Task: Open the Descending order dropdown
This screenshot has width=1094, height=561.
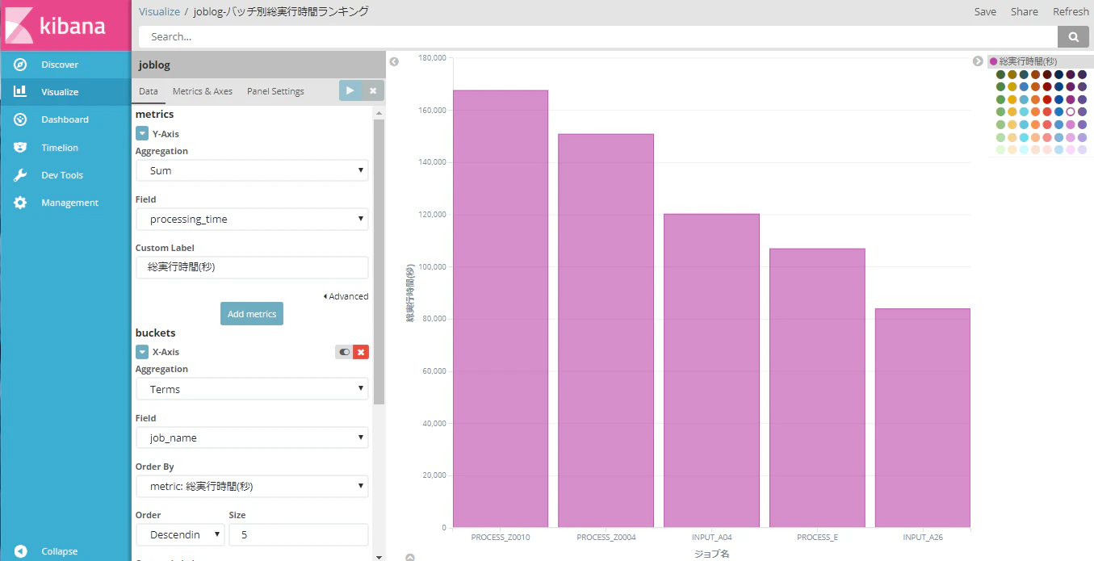Action: coord(180,534)
